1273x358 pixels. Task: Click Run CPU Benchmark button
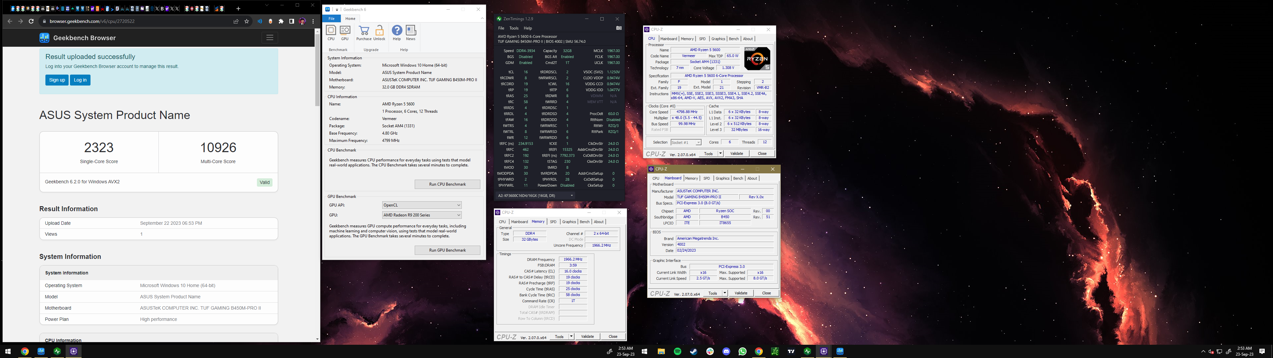point(447,184)
